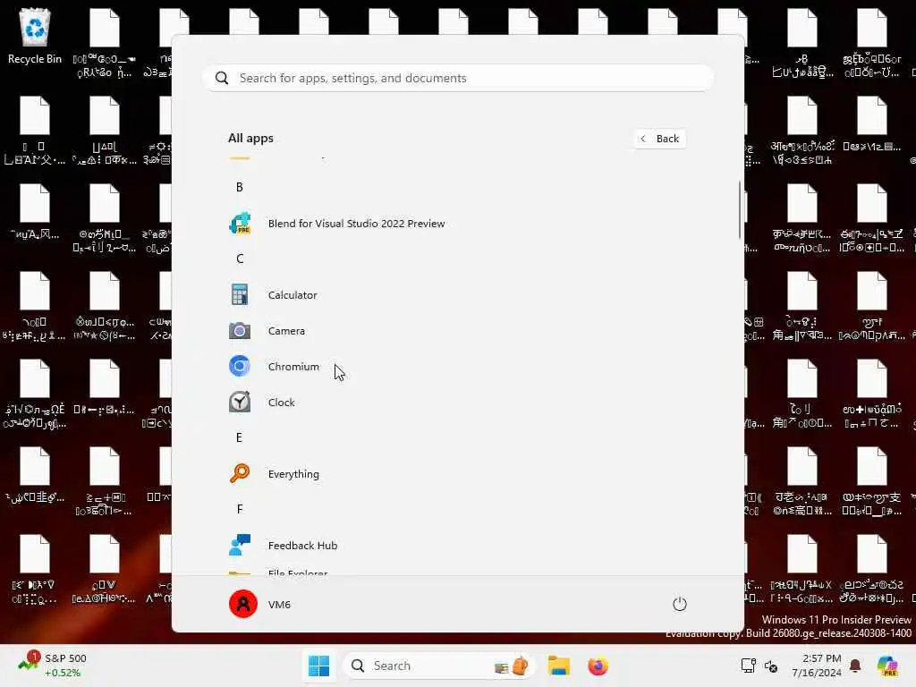Click the VM6 user name text
Viewport: 916px width, 687px height.
[279, 605]
